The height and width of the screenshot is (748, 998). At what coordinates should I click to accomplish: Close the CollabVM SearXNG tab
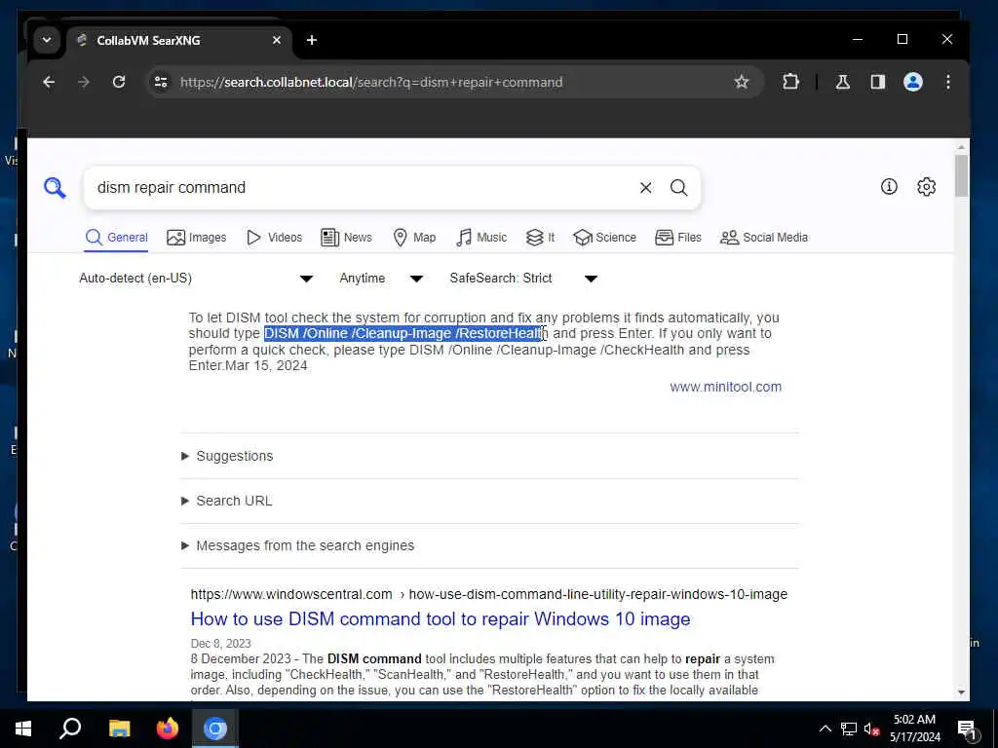point(276,40)
